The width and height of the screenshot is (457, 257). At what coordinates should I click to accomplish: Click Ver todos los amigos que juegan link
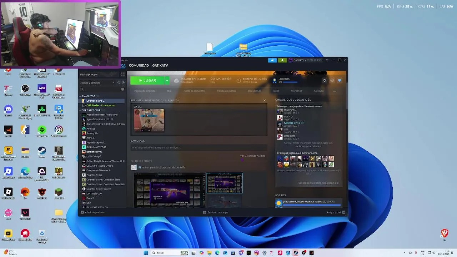[318, 183]
